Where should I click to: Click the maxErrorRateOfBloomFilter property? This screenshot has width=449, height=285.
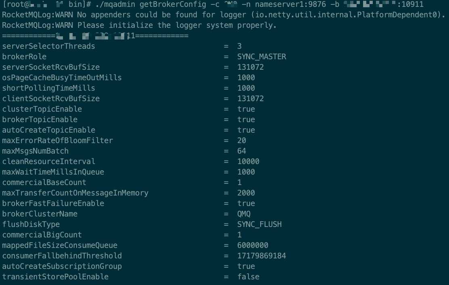[58, 141]
